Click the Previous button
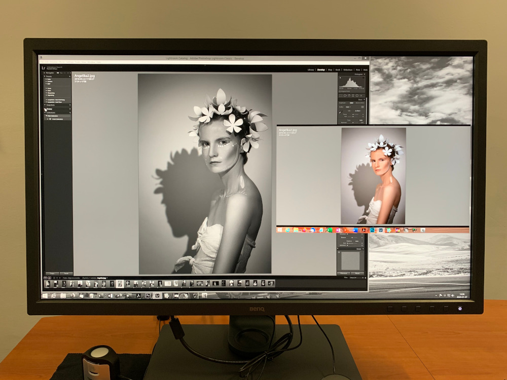The width and height of the screenshot is (507, 380). [x=344, y=273]
